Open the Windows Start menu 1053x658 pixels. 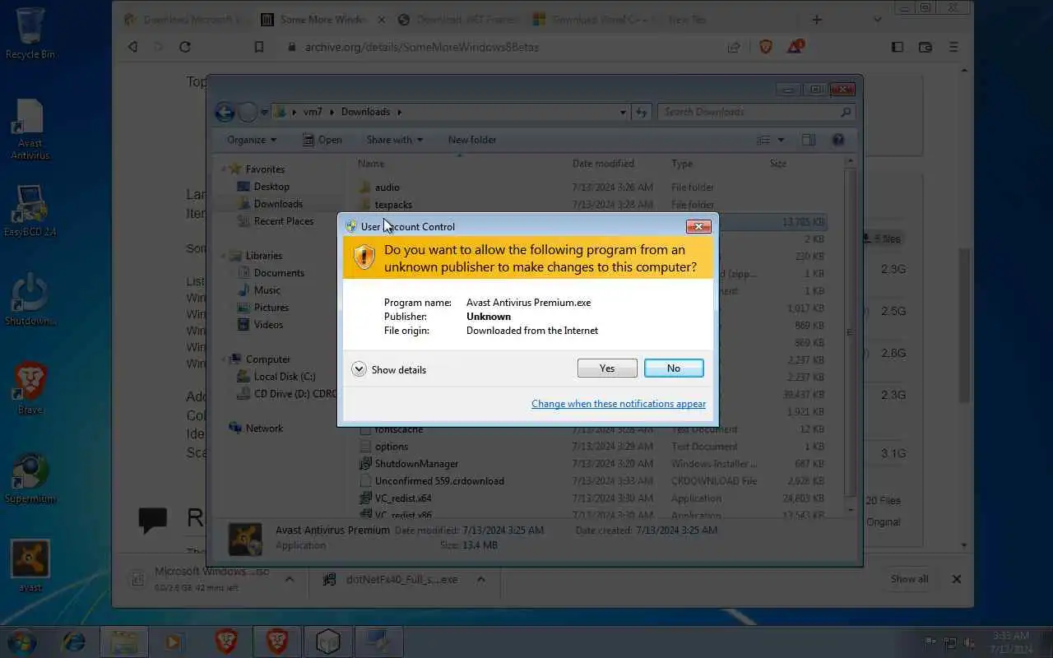tap(22, 641)
